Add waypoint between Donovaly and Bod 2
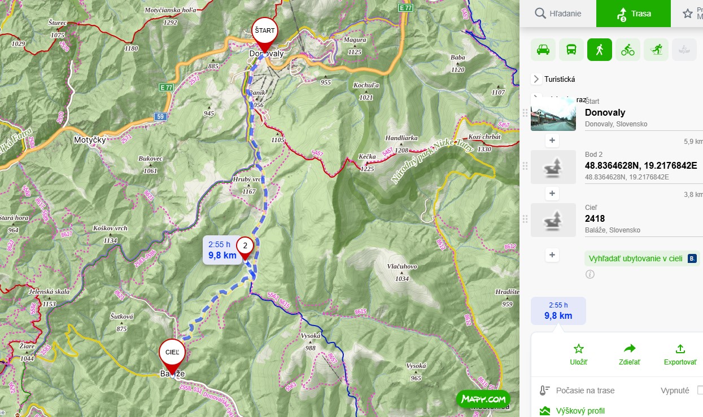This screenshot has width=703, height=417. coord(552,141)
